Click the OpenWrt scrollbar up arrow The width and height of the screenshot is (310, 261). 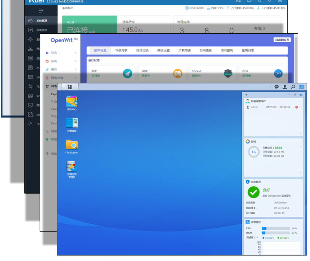[296, 36]
